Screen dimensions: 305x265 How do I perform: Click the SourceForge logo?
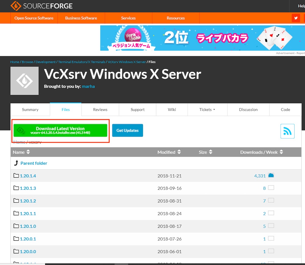coord(41,6)
